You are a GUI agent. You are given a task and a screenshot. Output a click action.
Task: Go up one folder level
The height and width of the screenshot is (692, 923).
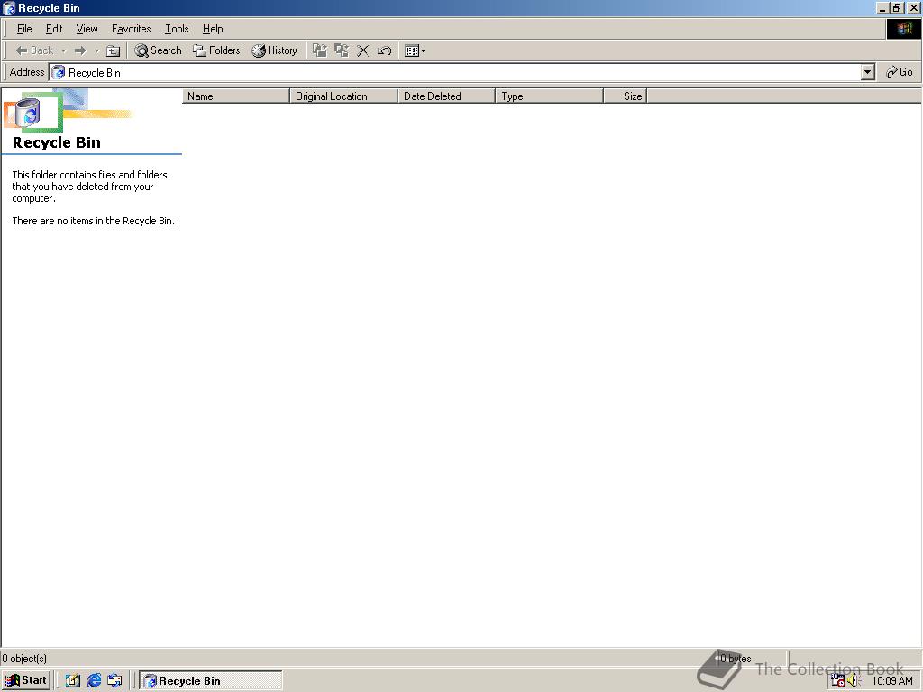(x=113, y=50)
